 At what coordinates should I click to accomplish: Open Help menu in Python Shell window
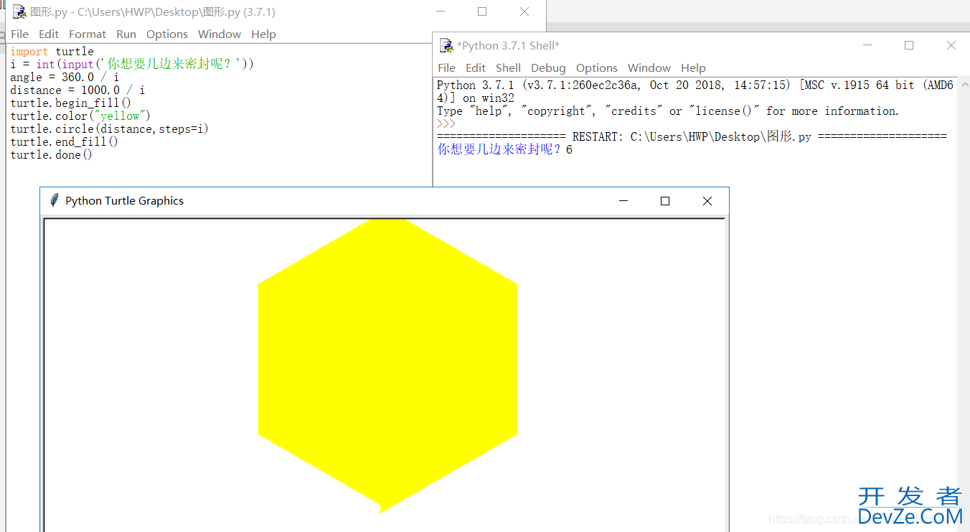click(693, 67)
